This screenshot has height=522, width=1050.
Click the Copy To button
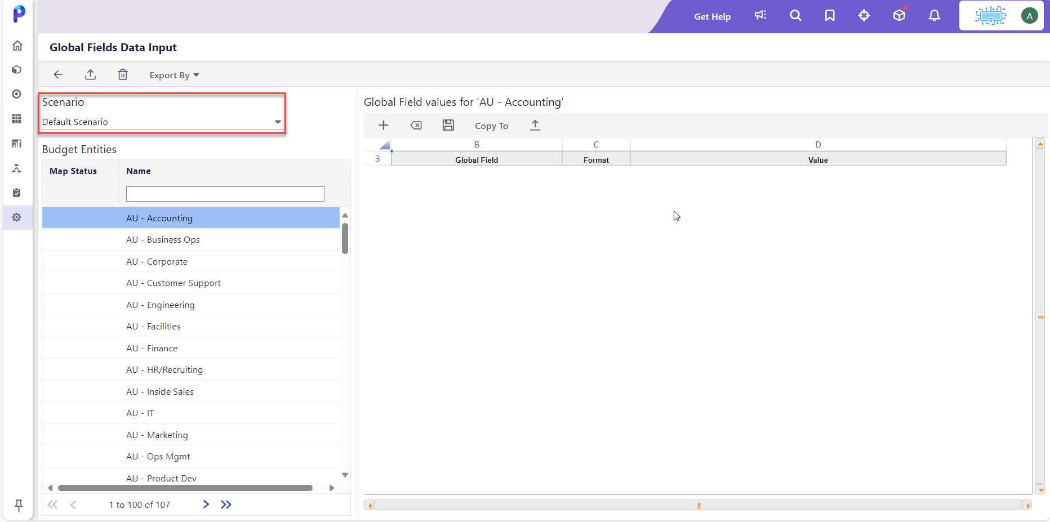coord(491,126)
